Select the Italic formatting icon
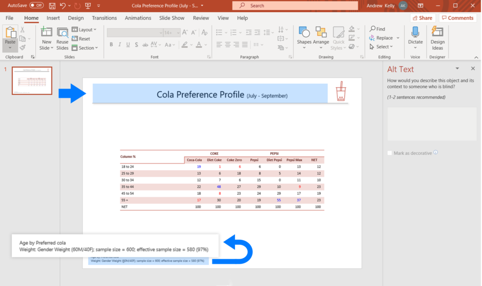 (x=120, y=44)
